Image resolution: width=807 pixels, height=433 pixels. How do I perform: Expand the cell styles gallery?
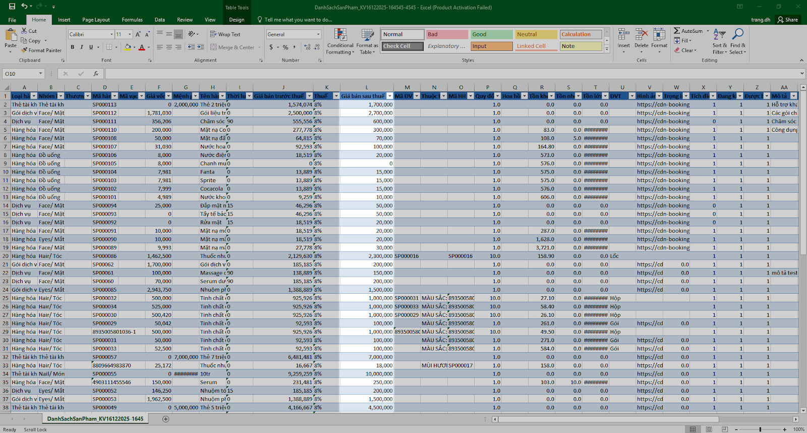(607, 49)
